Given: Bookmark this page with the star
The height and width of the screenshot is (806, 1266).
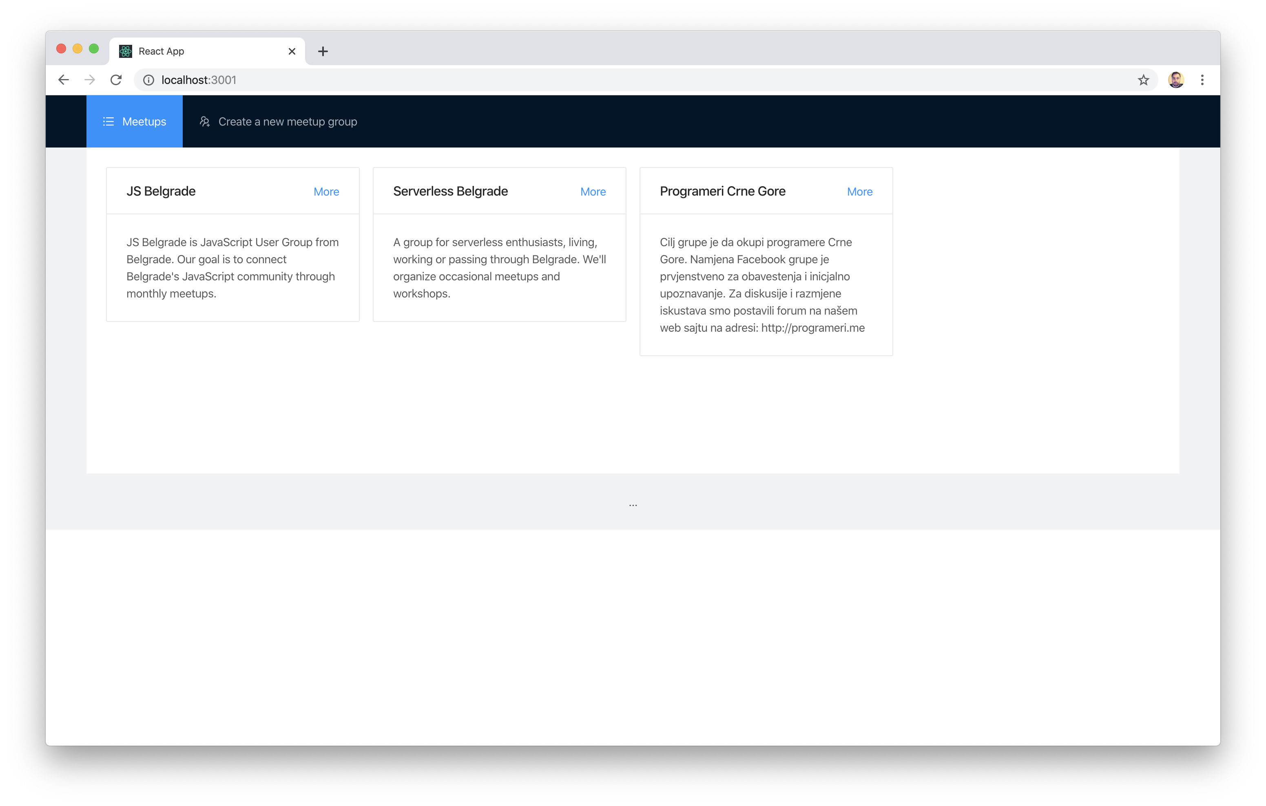Looking at the screenshot, I should point(1144,80).
